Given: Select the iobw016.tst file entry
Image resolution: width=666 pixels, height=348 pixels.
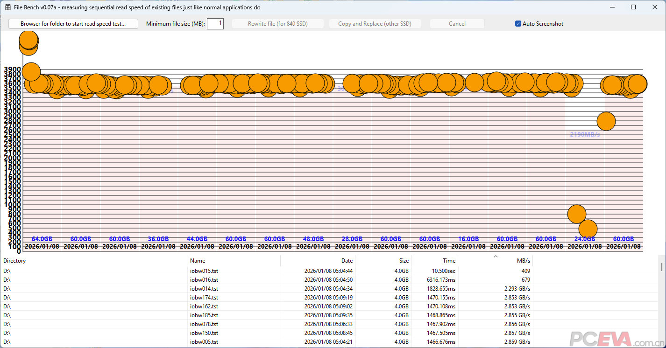Looking at the screenshot, I should tap(204, 280).
